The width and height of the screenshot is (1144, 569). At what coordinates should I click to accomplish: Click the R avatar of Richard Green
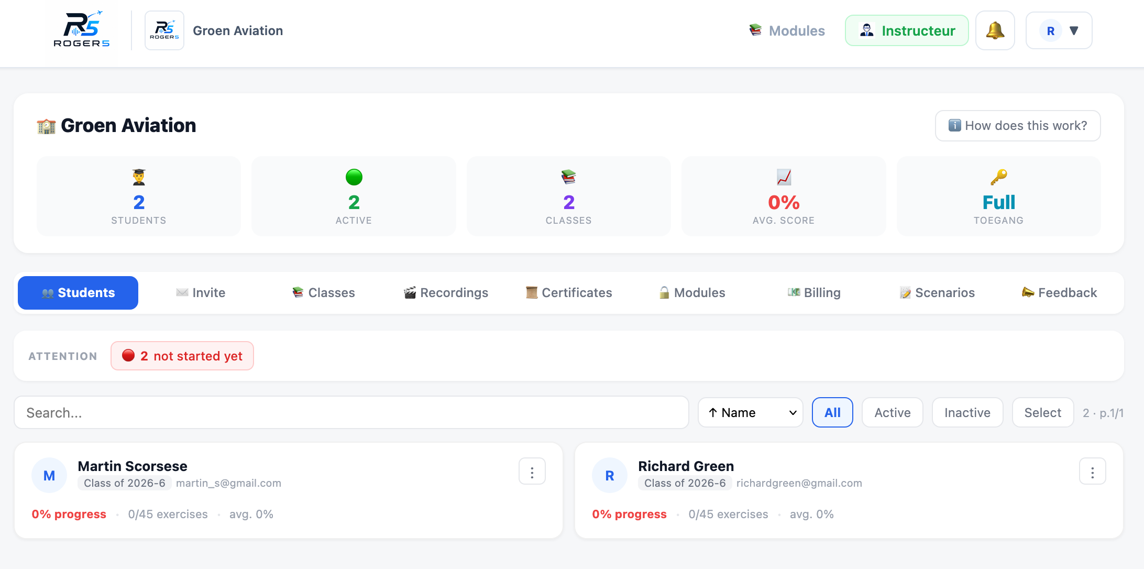pos(610,476)
